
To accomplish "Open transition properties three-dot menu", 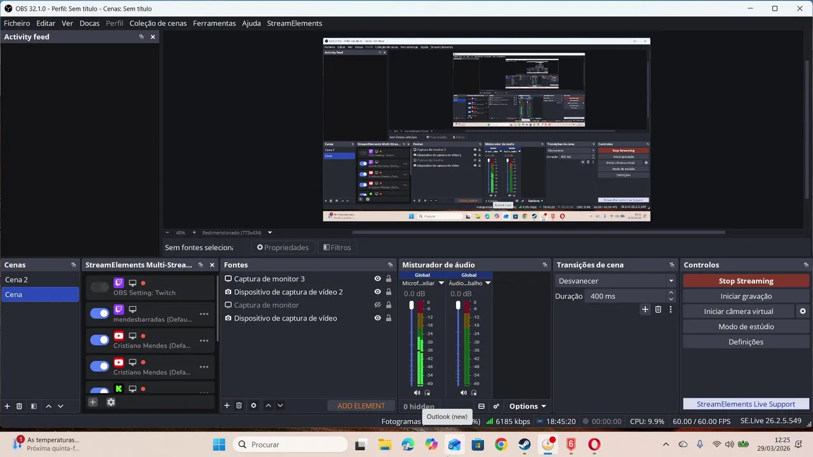I will 670,309.
